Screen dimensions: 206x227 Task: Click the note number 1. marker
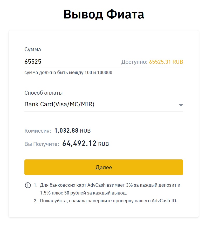pos(36,185)
